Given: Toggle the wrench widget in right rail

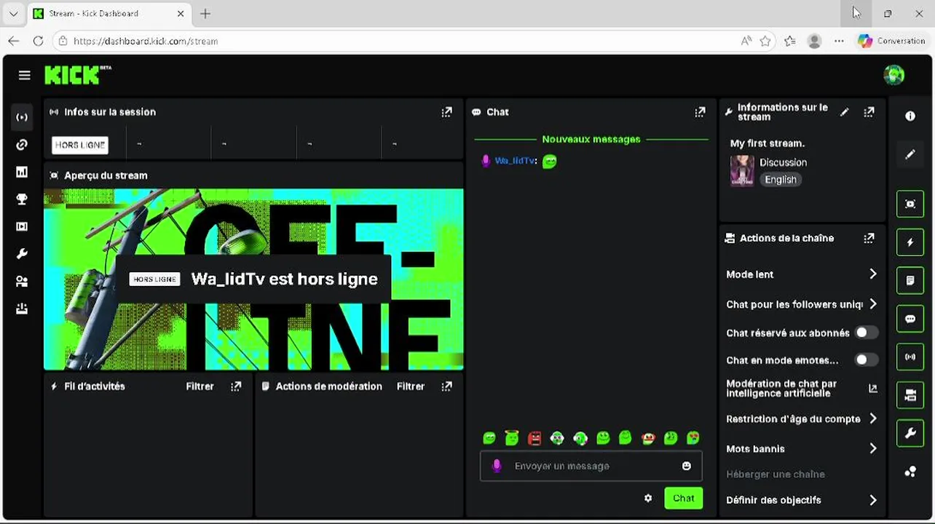Looking at the screenshot, I should [x=910, y=433].
